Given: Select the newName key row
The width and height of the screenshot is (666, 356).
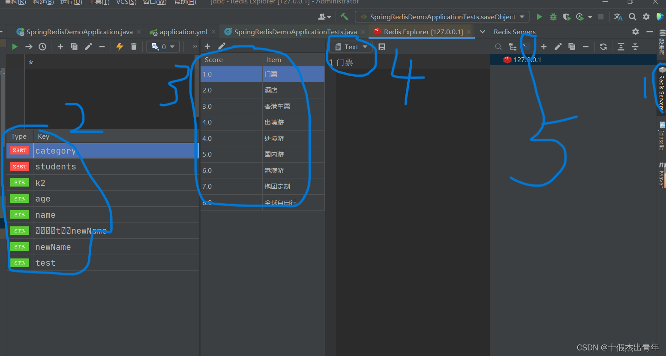Looking at the screenshot, I should 103,247.
